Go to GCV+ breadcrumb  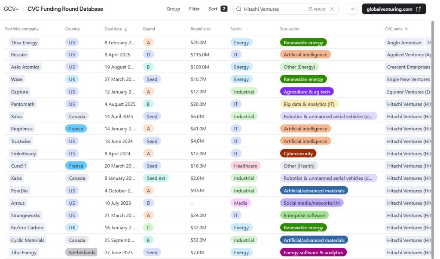pos(11,9)
